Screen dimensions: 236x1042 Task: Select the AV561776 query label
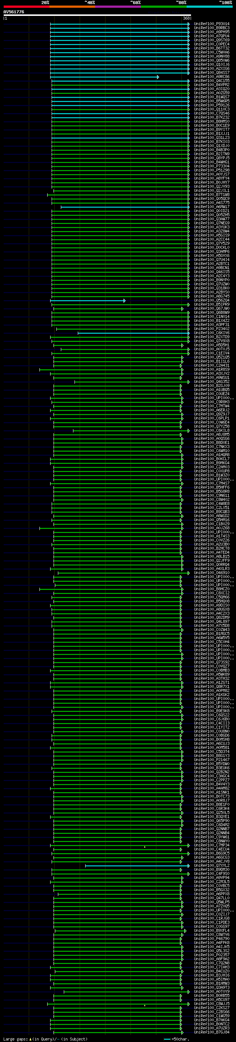coord(14,12)
